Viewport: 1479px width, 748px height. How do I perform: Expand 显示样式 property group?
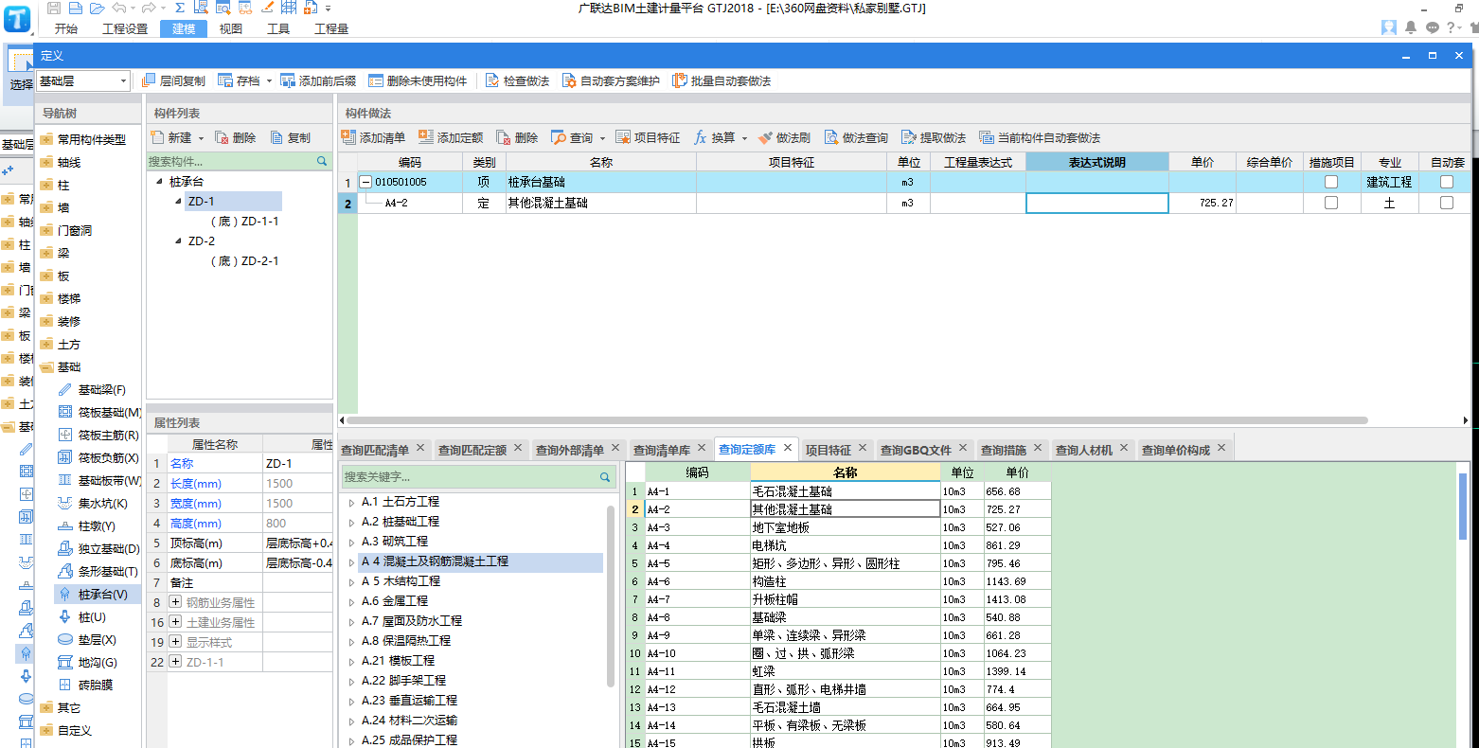[175, 642]
